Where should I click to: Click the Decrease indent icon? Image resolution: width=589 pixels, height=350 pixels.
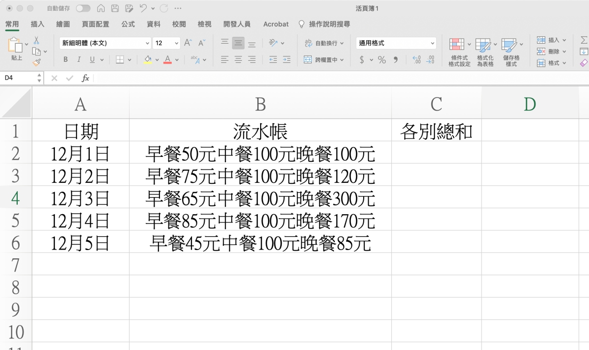click(273, 60)
